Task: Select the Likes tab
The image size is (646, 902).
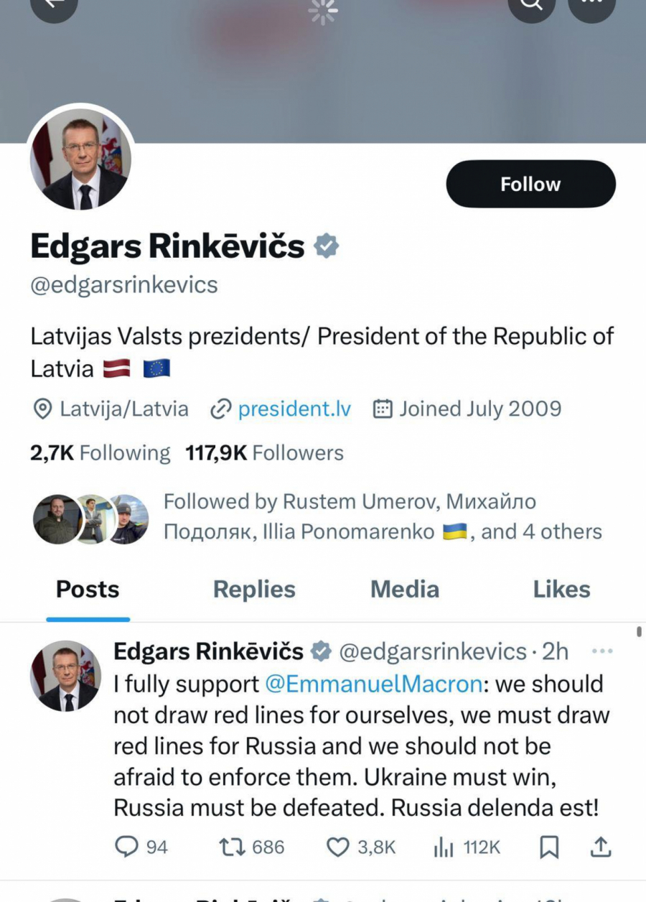Action: 562,589
